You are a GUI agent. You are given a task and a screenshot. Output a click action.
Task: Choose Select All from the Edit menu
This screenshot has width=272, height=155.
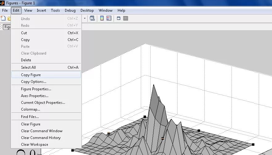(46, 67)
